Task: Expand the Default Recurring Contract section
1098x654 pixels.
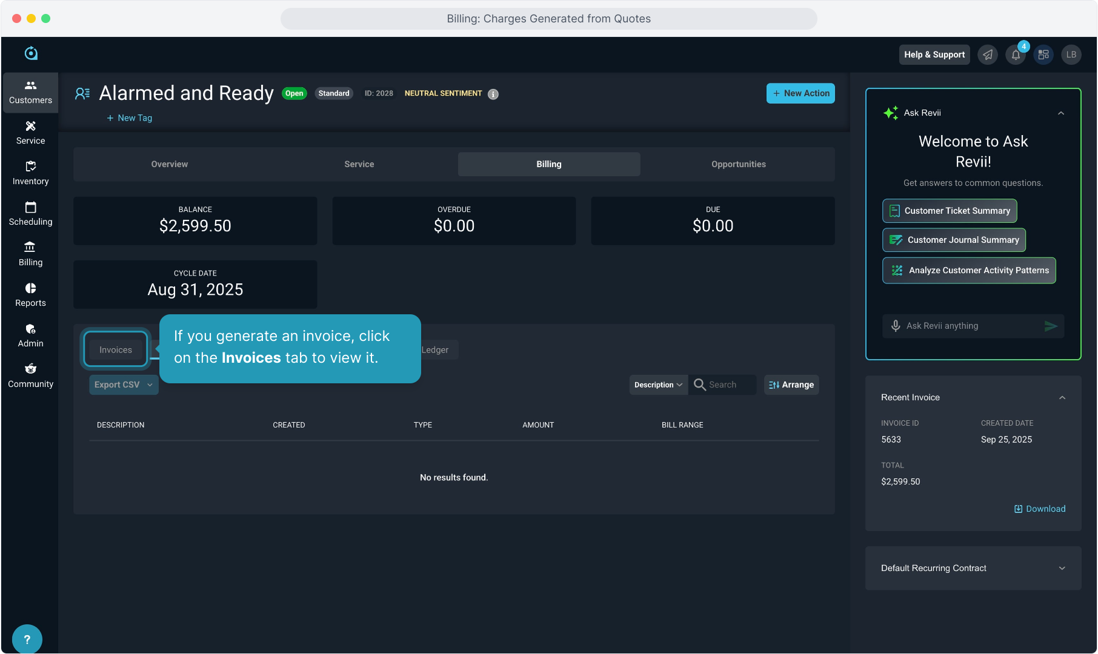Action: pyautogui.click(x=1062, y=568)
